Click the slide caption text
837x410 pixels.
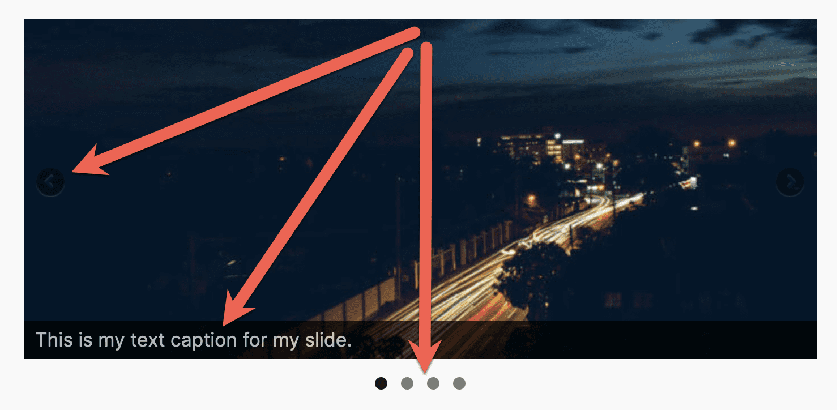[x=194, y=340]
